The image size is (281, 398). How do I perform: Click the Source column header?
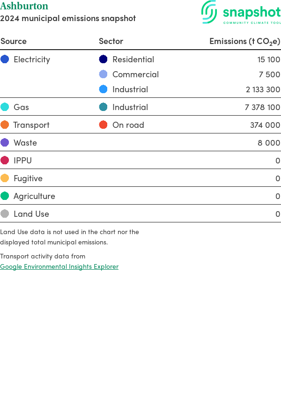click(x=14, y=41)
